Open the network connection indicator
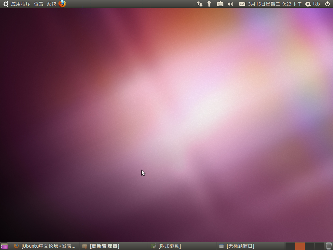The height and width of the screenshot is (250, 333). pyautogui.click(x=199, y=4)
